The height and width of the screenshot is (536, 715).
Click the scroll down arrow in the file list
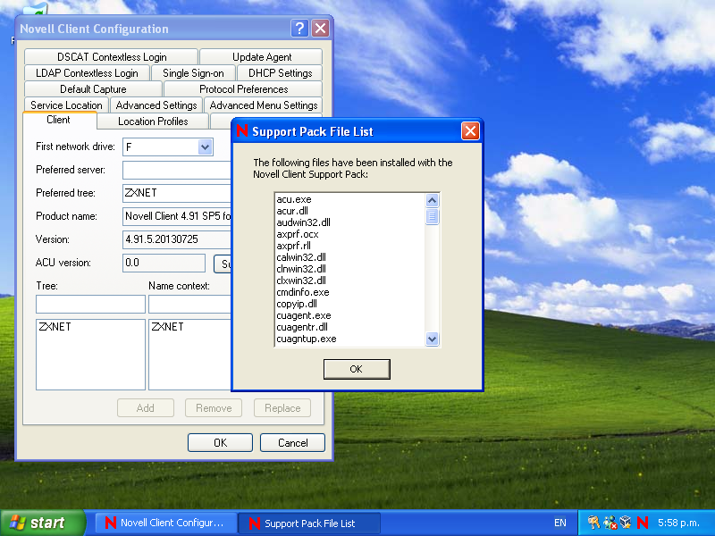click(432, 339)
